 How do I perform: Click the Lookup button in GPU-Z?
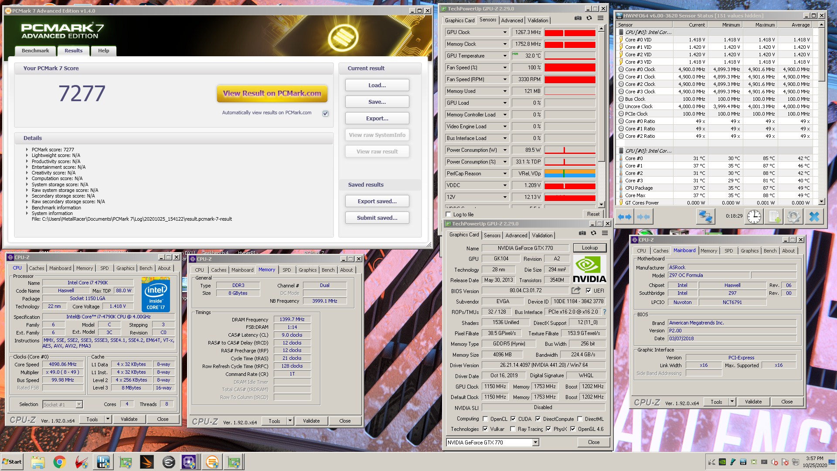(589, 248)
